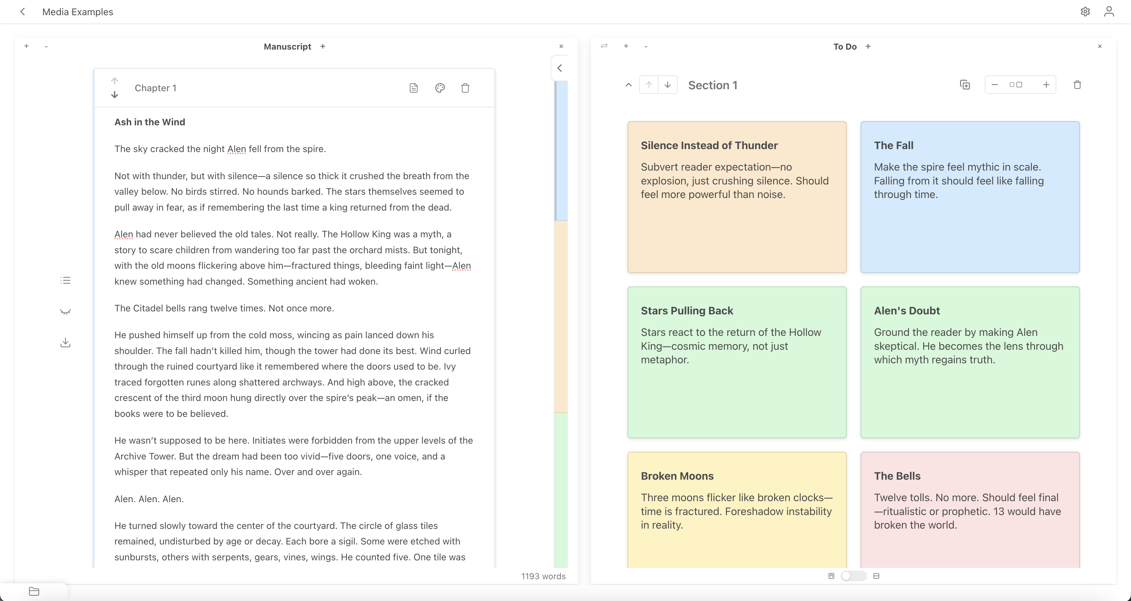1131x601 pixels.
Task: Switch to the Manuscript tab
Action: [287, 46]
